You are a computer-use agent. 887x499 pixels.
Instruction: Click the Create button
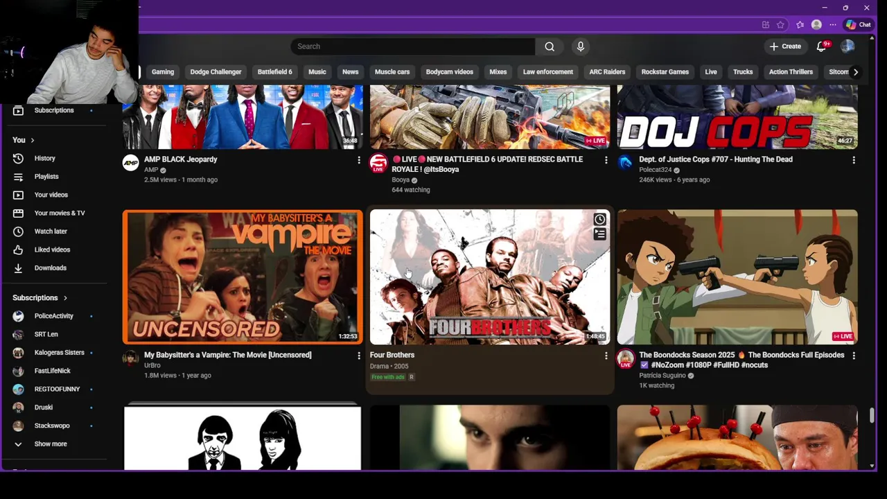coord(785,46)
